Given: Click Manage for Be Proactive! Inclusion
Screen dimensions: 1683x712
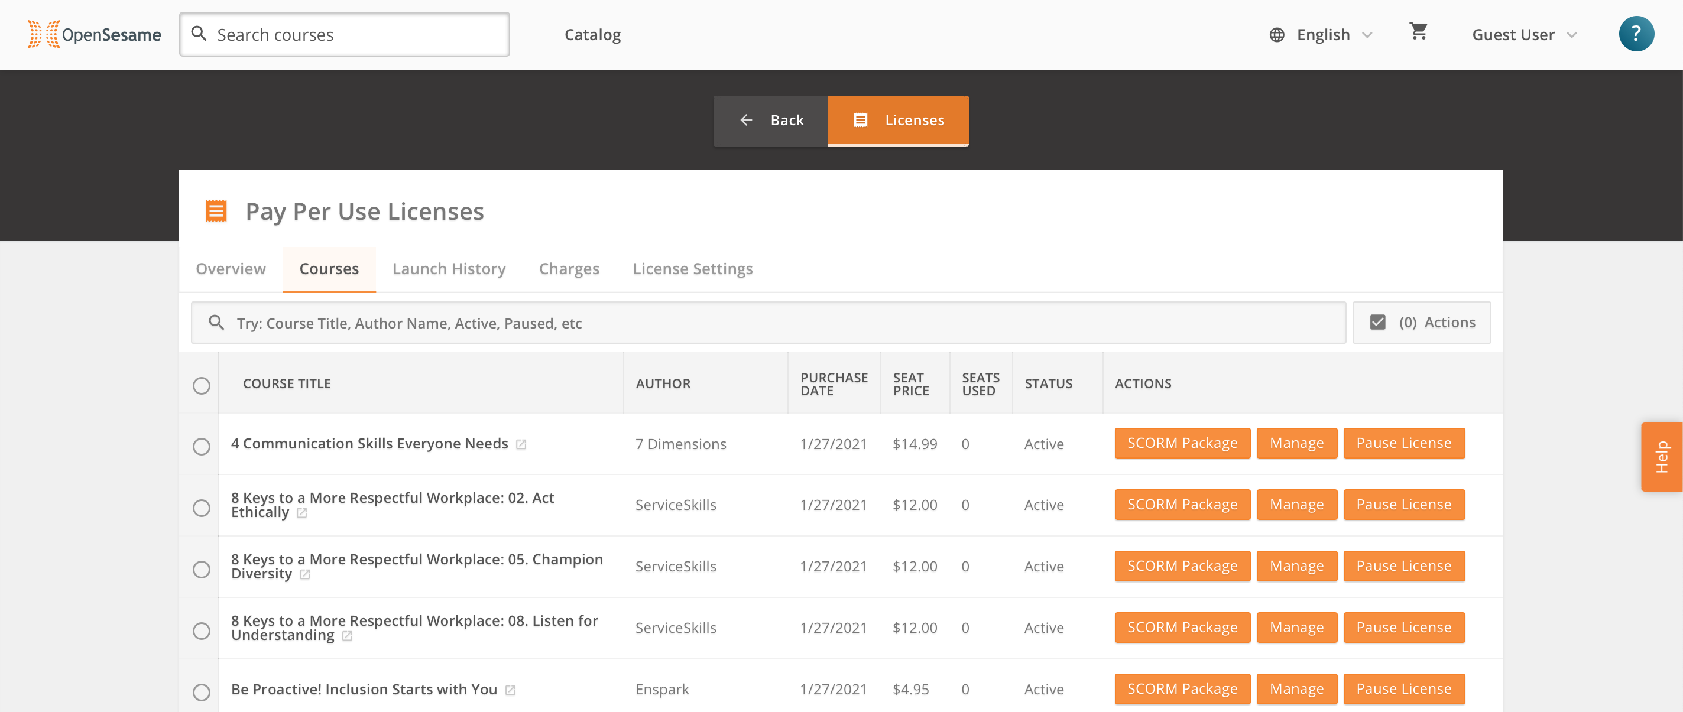Looking at the screenshot, I should click(x=1296, y=689).
